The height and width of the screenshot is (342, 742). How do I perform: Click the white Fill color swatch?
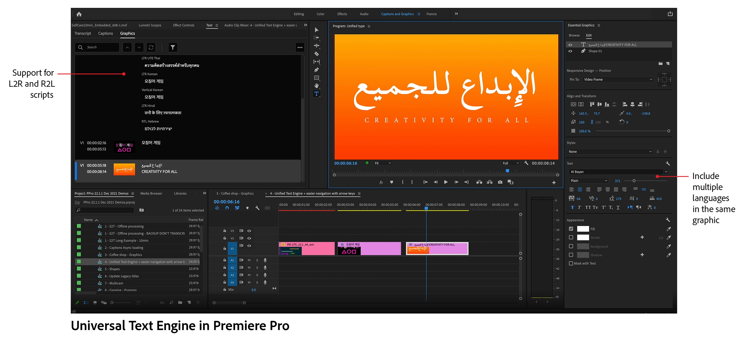(x=583, y=229)
